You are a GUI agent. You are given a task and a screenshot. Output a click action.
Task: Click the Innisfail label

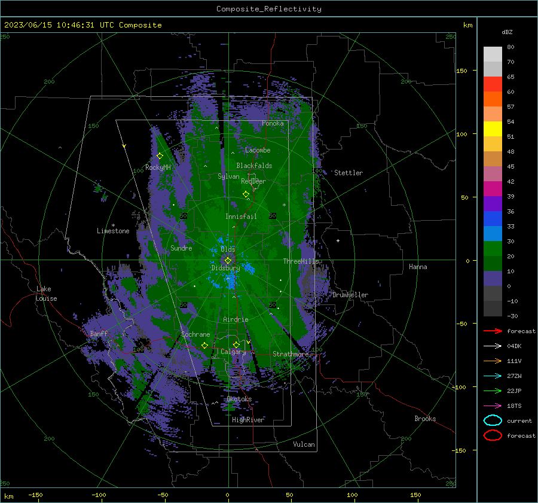241,217
